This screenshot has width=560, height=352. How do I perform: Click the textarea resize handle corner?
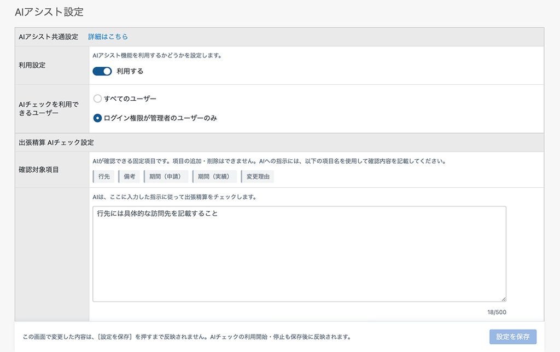click(503, 299)
